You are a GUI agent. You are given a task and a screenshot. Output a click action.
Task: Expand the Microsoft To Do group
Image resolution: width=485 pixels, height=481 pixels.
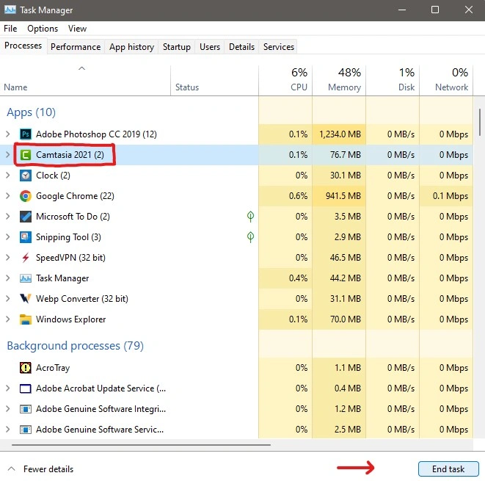click(x=8, y=217)
